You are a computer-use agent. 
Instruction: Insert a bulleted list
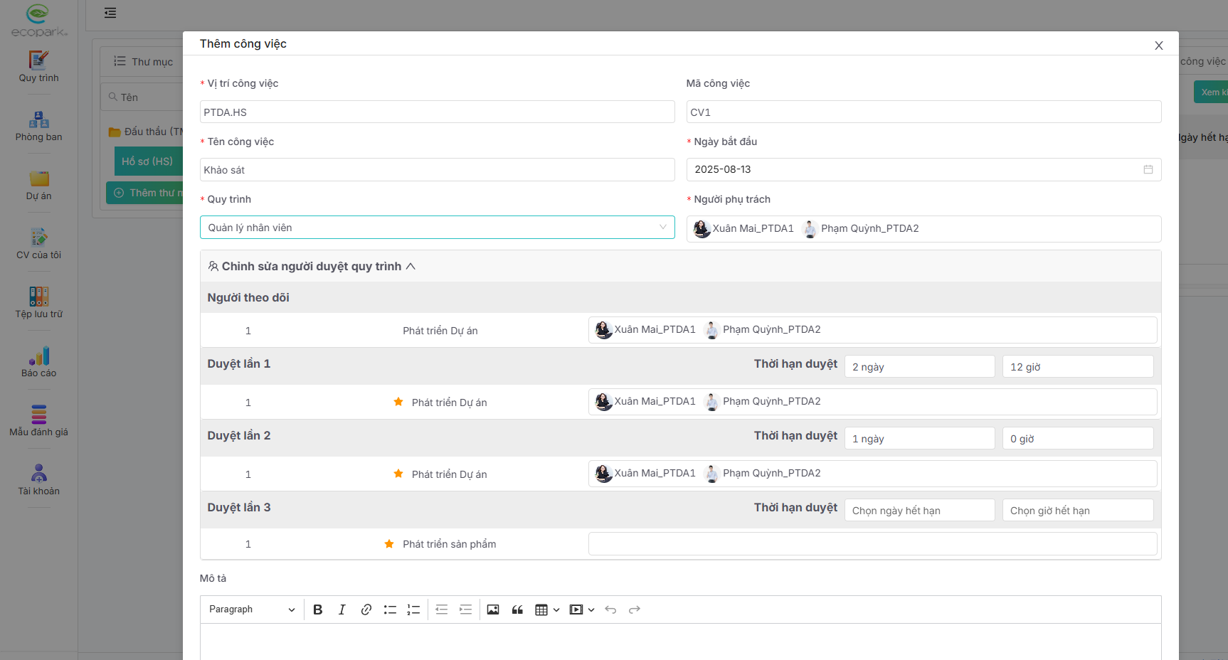(390, 610)
